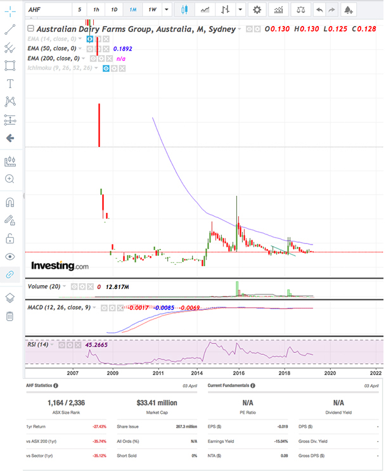This screenshot has height=474, width=386.
Task: Remove the EMA 14 indicator
Action: 106,39
